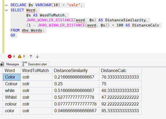Select the Word column header
Screen dimensions: 166x119
[12, 70]
